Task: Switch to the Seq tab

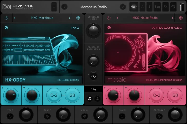Action: (x=157, y=7)
